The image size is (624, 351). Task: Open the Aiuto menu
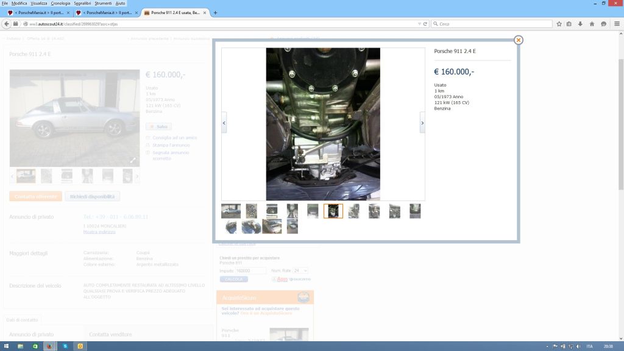click(120, 3)
